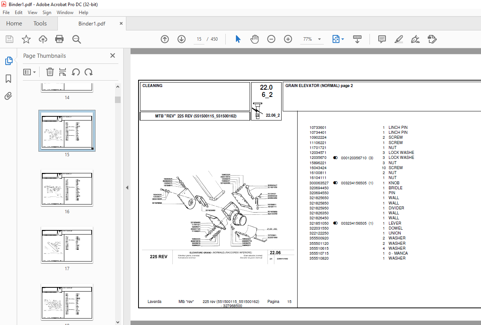Open scrolling mode keyboard icon
The height and width of the screenshot is (325, 481).
(x=357, y=39)
